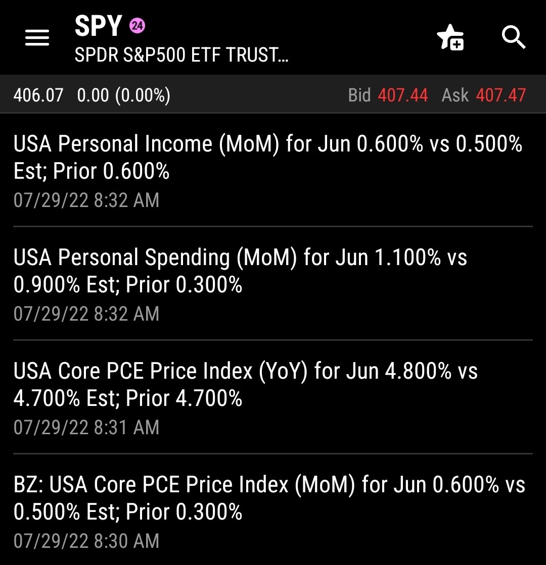
Task: Add SPY to watchlist with star icon
Action: click(450, 38)
